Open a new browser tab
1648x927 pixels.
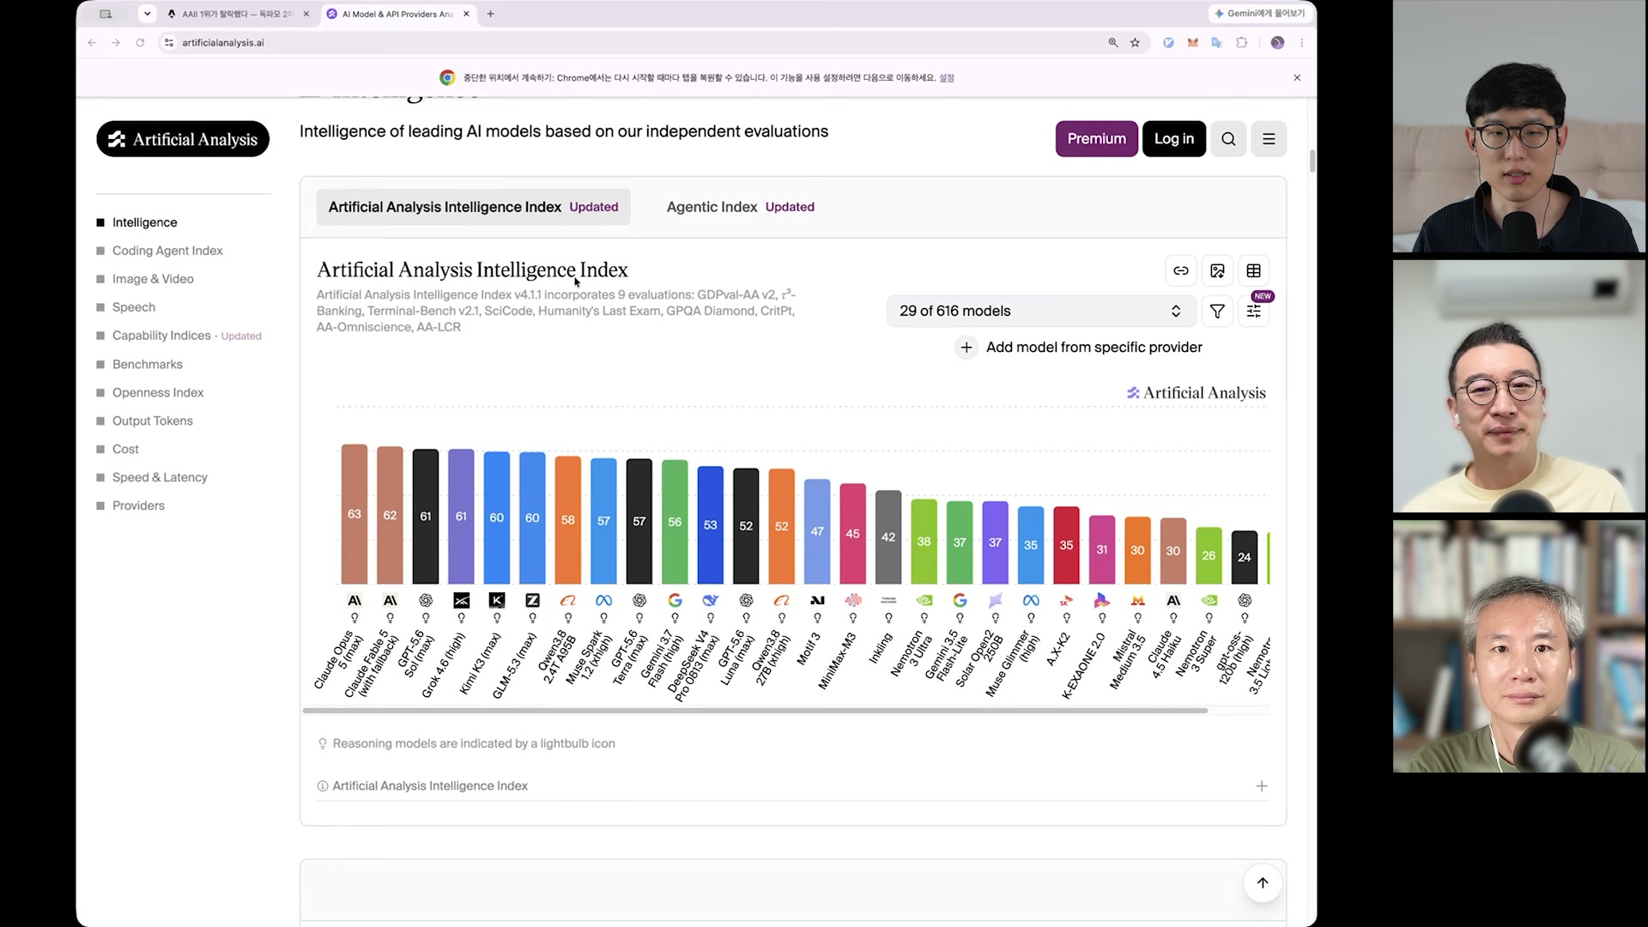pos(491,14)
